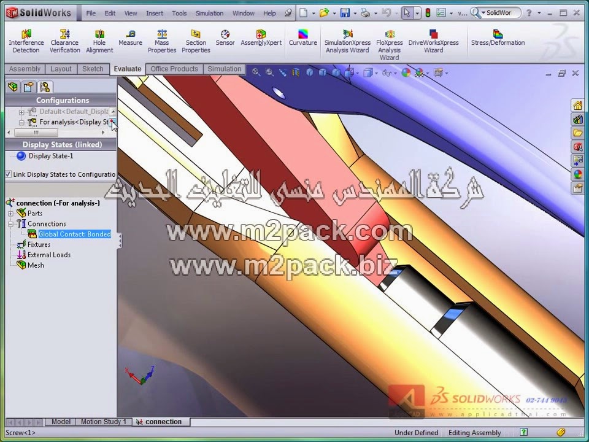
Task: Switch to the Sketch tab
Action: point(93,69)
